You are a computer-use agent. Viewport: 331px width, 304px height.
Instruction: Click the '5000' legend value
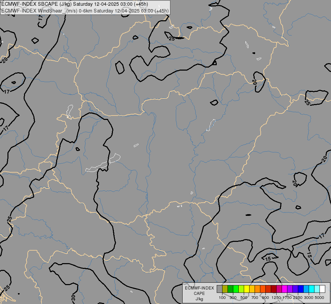point(320,298)
